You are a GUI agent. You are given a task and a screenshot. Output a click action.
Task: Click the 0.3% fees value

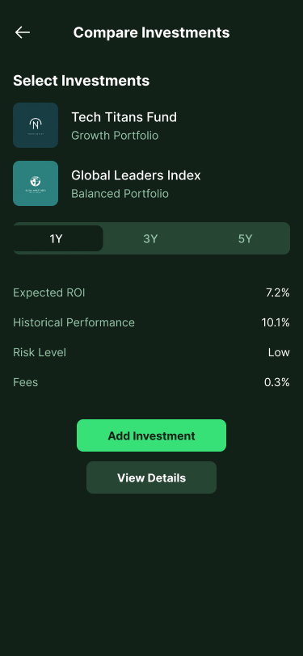click(277, 382)
